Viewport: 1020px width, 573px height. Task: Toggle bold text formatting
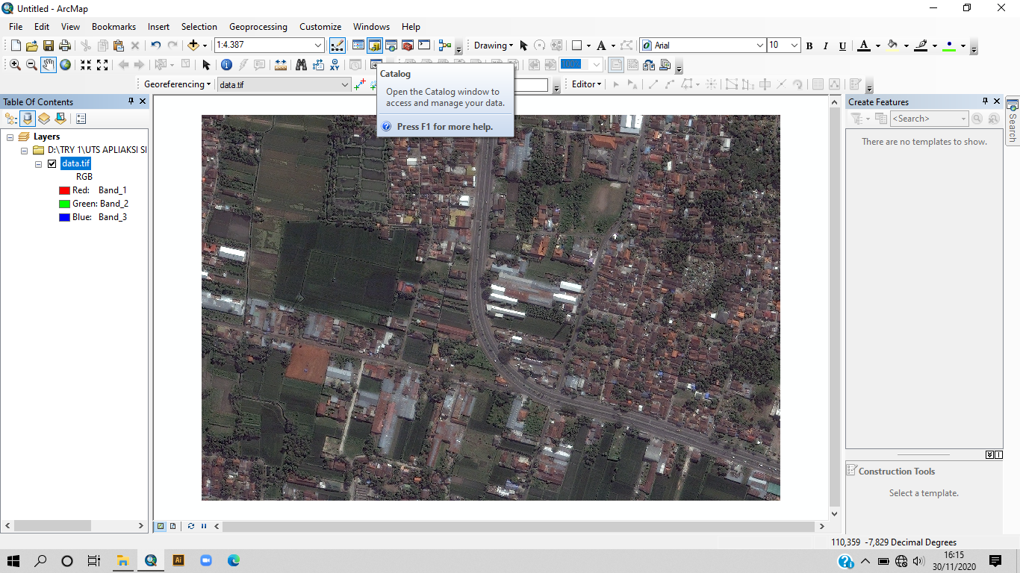point(809,46)
